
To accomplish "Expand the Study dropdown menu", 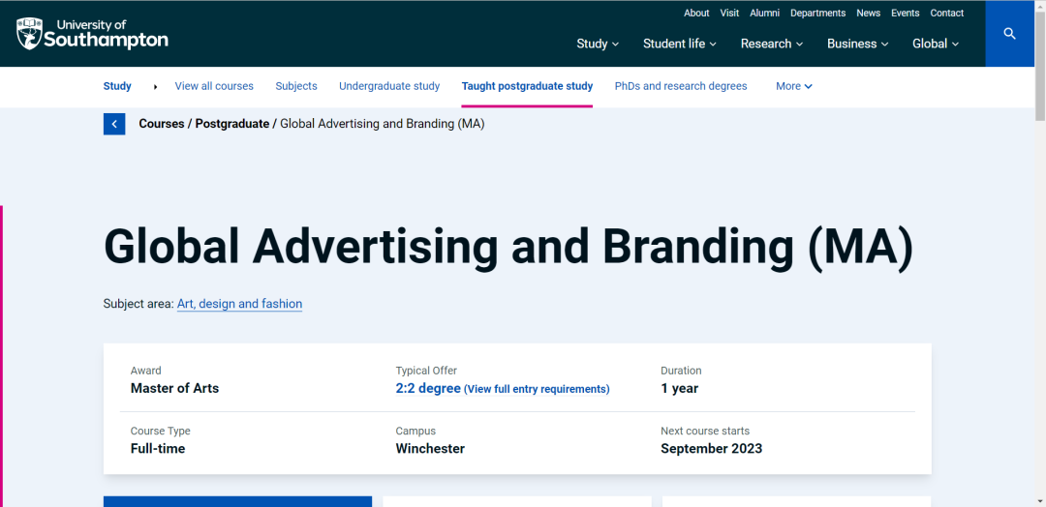I will (598, 44).
